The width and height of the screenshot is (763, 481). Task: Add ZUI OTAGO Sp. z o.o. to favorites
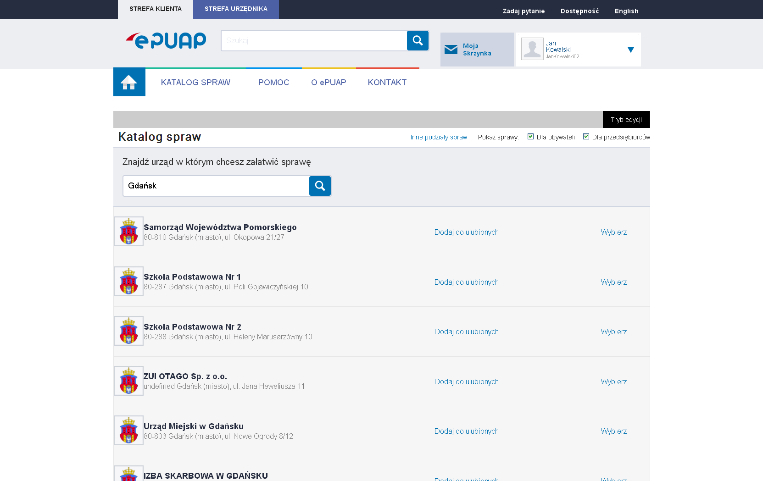click(466, 381)
